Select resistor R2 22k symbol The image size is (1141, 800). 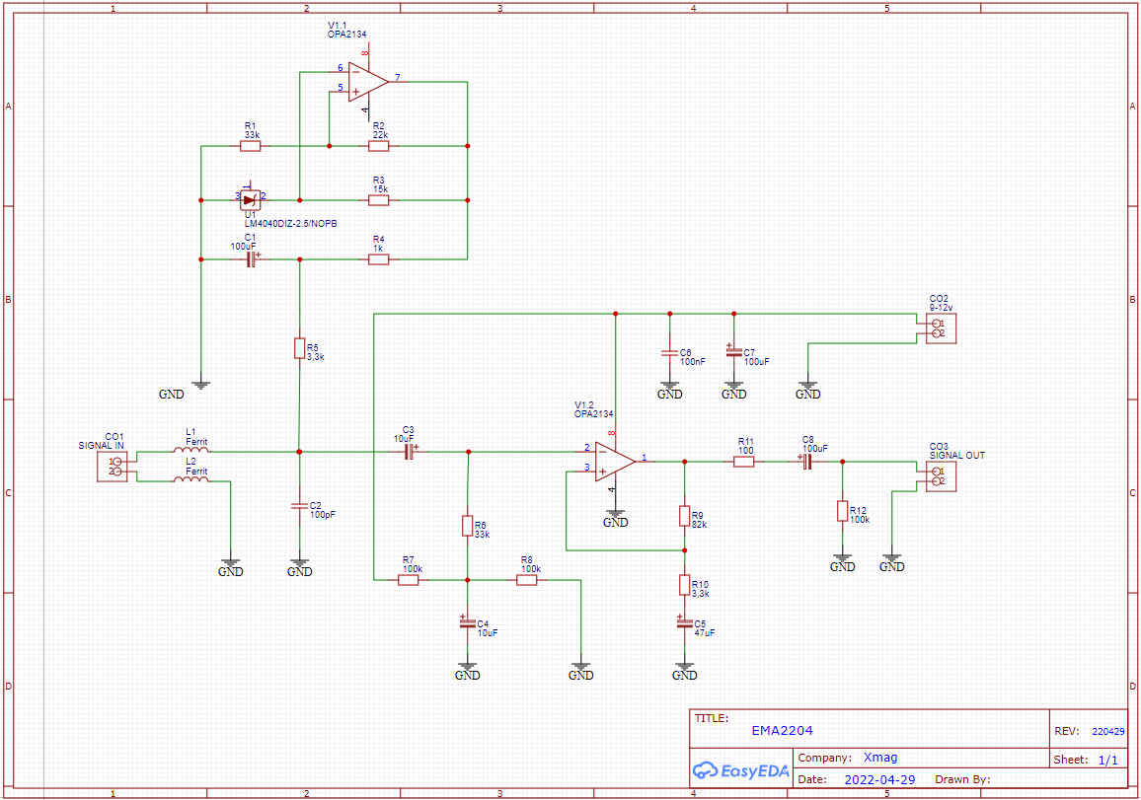click(x=378, y=146)
